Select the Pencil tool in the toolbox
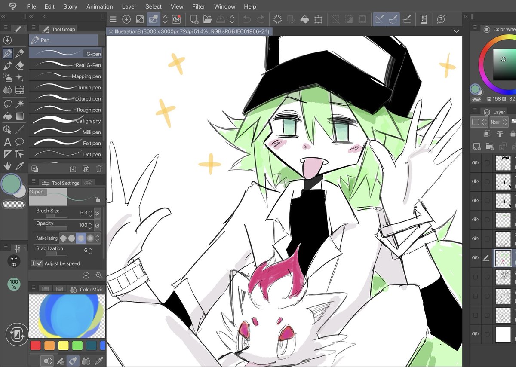Viewport: 516px width, 367px height. point(19,53)
